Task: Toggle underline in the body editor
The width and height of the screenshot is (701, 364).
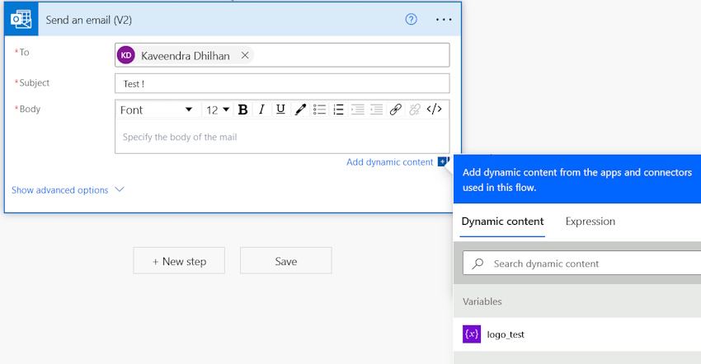Action: point(280,110)
